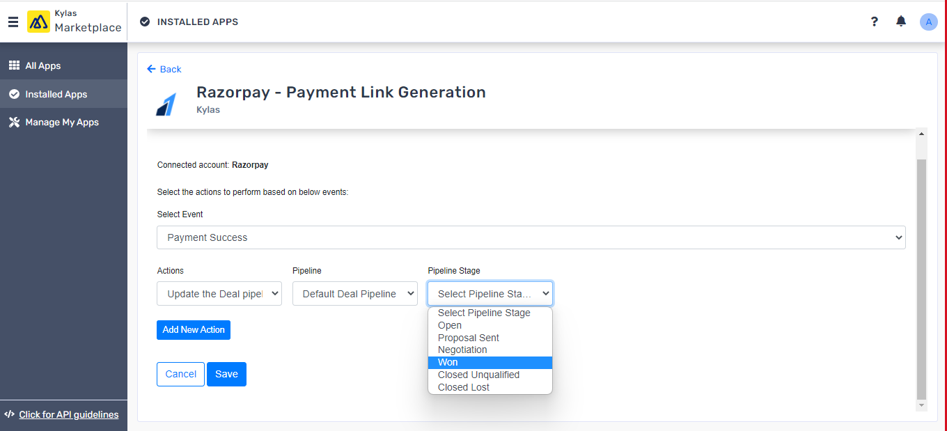Expand the Select Event dropdown
Image resolution: width=947 pixels, height=431 pixels.
pyautogui.click(x=531, y=237)
